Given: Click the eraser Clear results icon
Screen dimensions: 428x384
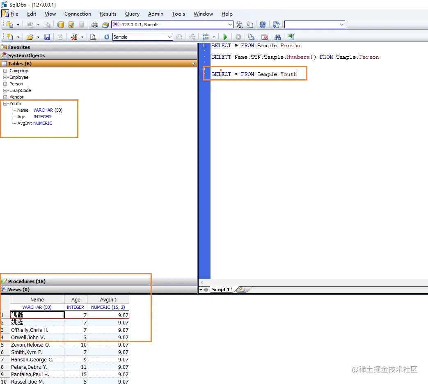Looking at the screenshot, I should pyautogui.click(x=264, y=37).
